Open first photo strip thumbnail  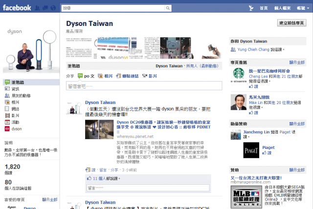(79, 48)
